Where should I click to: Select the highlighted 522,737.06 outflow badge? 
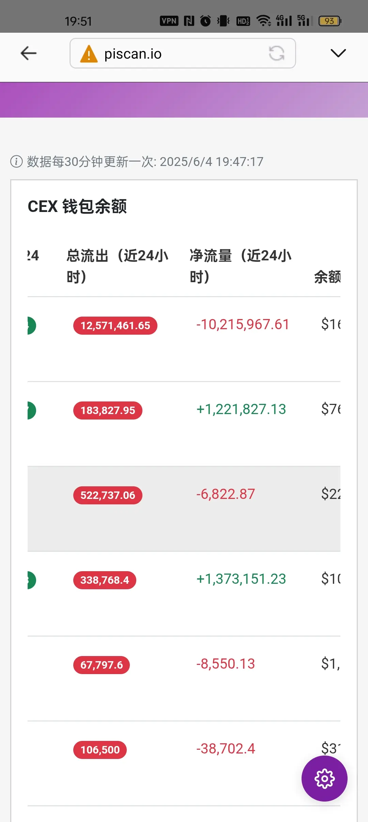(108, 495)
